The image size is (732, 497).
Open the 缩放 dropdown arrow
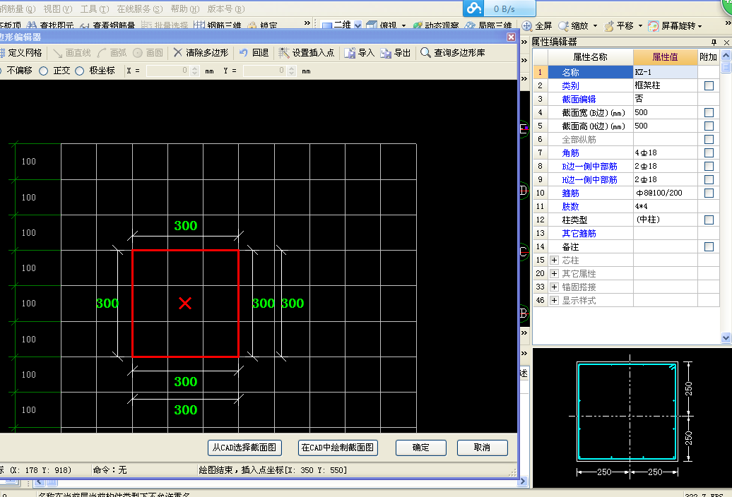point(595,26)
